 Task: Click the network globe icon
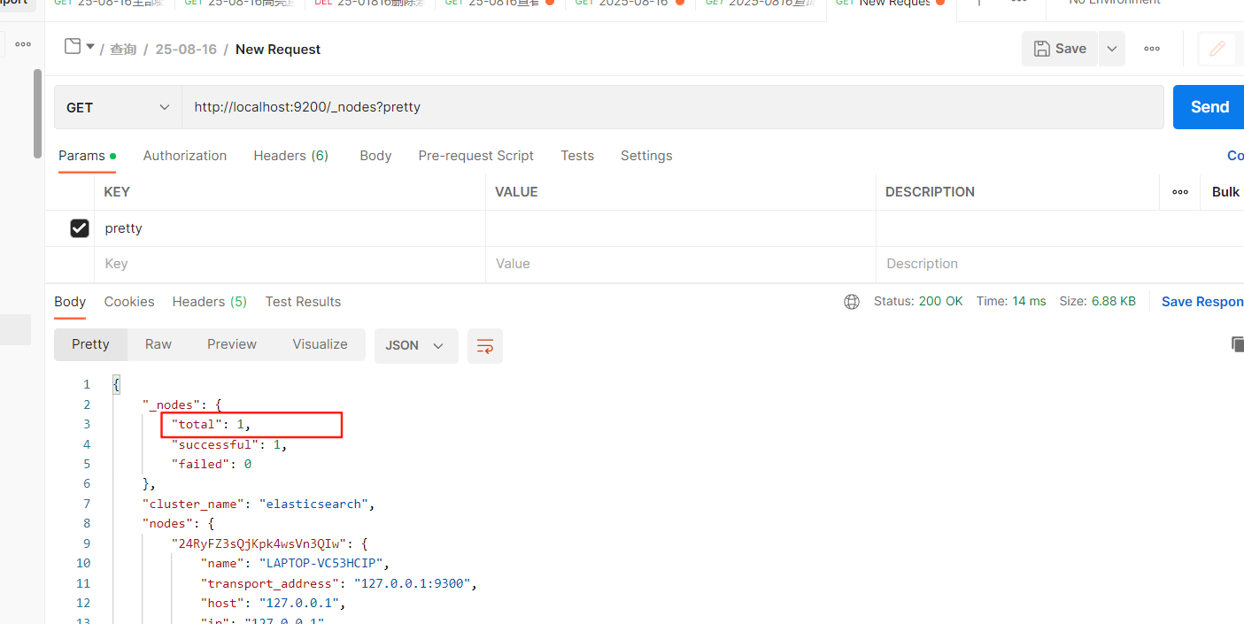[x=852, y=302]
